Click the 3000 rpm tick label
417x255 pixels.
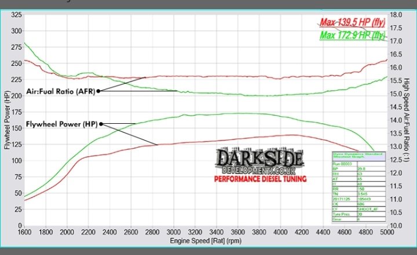tap(176, 232)
